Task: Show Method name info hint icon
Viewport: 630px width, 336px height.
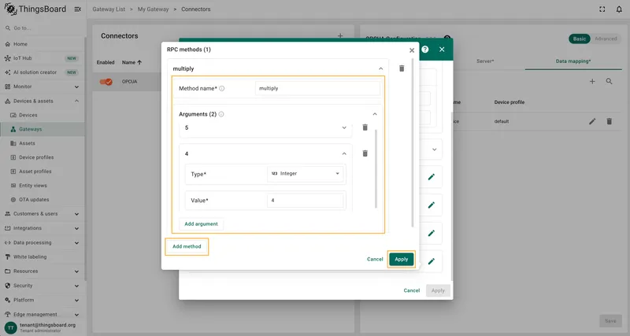Action: pyautogui.click(x=222, y=88)
